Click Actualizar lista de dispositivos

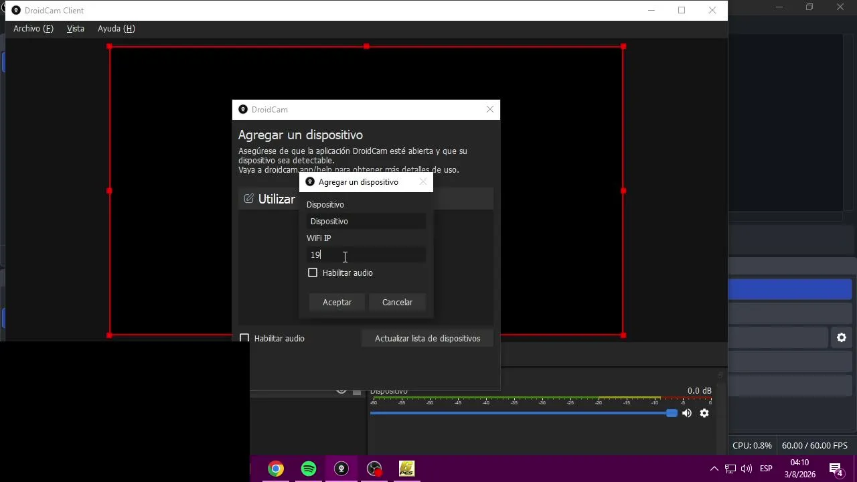pos(427,339)
